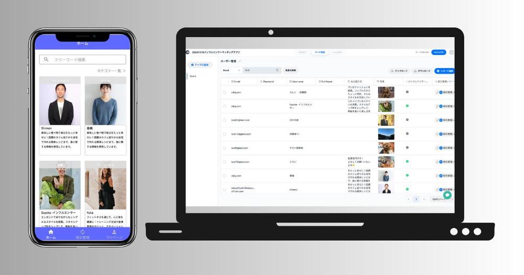Click the ダウンロード button
The width and height of the screenshot is (524, 275).
pos(422,71)
